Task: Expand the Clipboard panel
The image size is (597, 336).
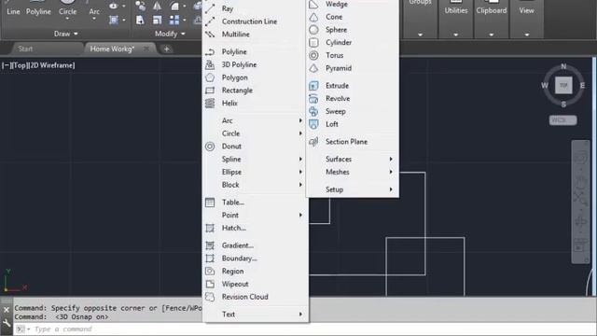Action: [x=492, y=35]
